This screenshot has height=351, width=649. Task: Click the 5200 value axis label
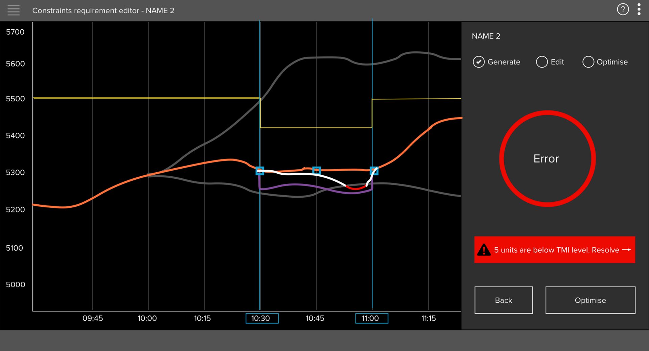pos(15,209)
